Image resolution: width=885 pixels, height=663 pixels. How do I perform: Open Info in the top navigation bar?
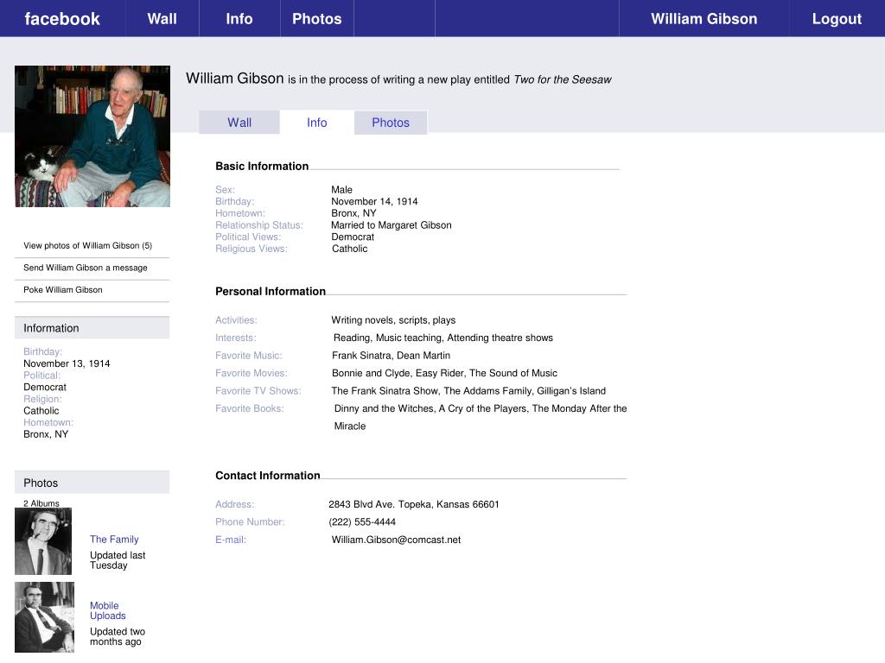(239, 19)
